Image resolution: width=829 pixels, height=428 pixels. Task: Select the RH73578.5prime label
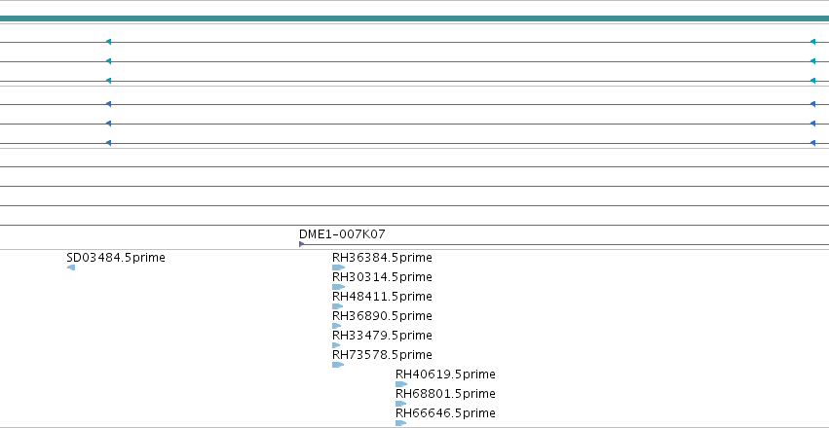[382, 355]
